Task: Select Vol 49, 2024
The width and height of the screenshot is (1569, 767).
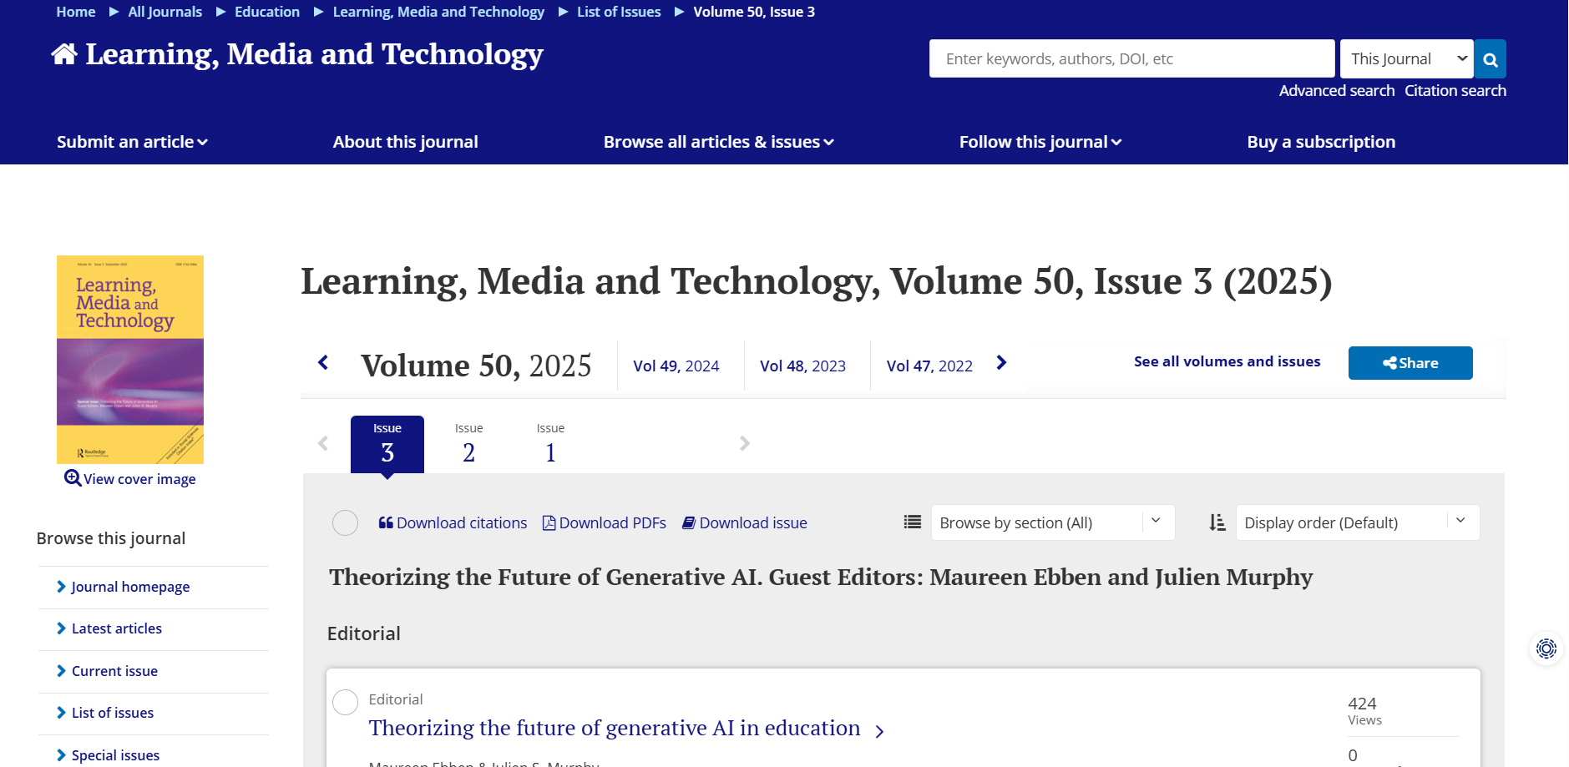Action: coord(676,366)
